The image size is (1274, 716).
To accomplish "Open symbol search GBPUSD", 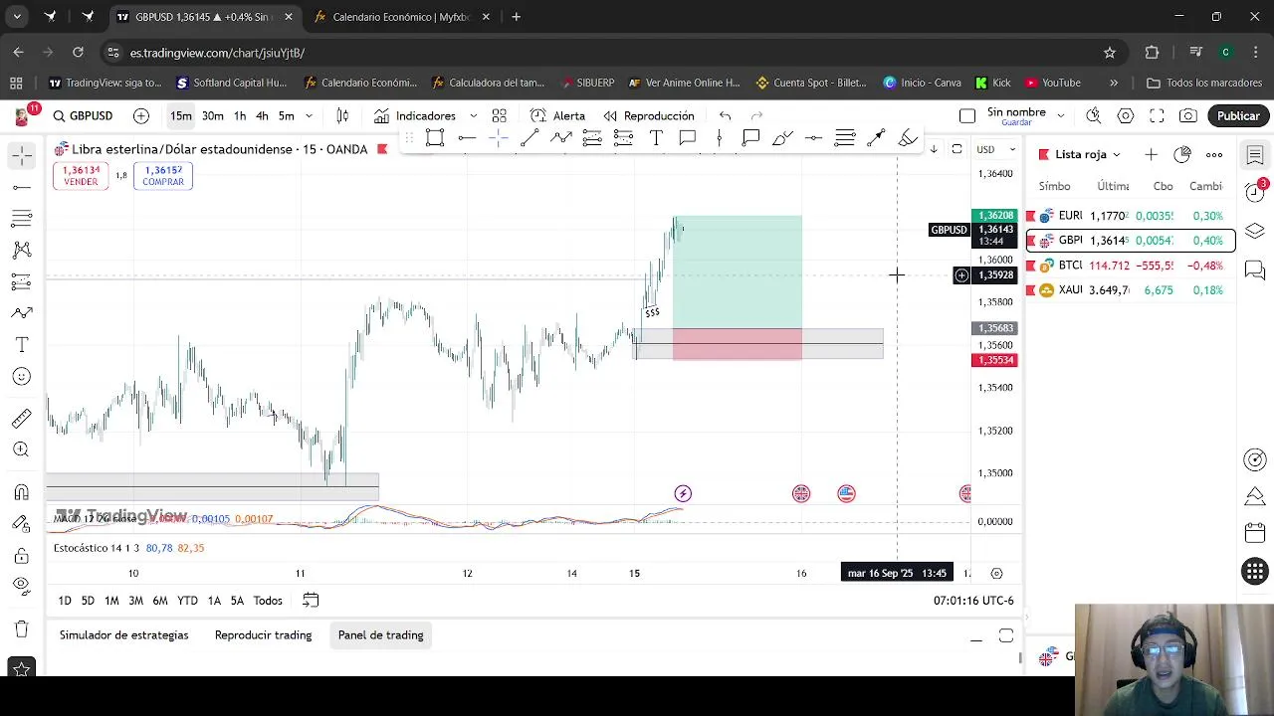I will point(83,116).
